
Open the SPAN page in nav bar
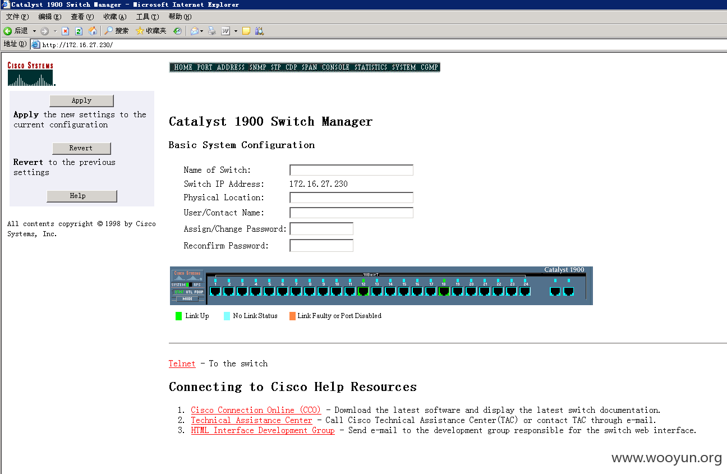[x=309, y=67]
